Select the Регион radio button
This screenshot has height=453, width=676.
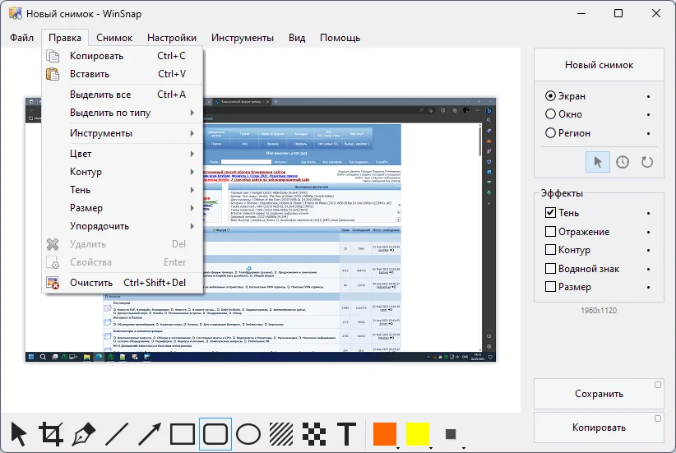[x=550, y=132]
